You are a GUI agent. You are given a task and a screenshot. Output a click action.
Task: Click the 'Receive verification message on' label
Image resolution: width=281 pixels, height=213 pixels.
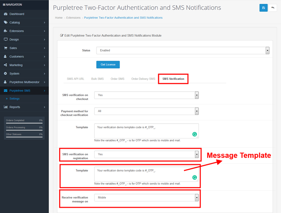tap(75, 199)
